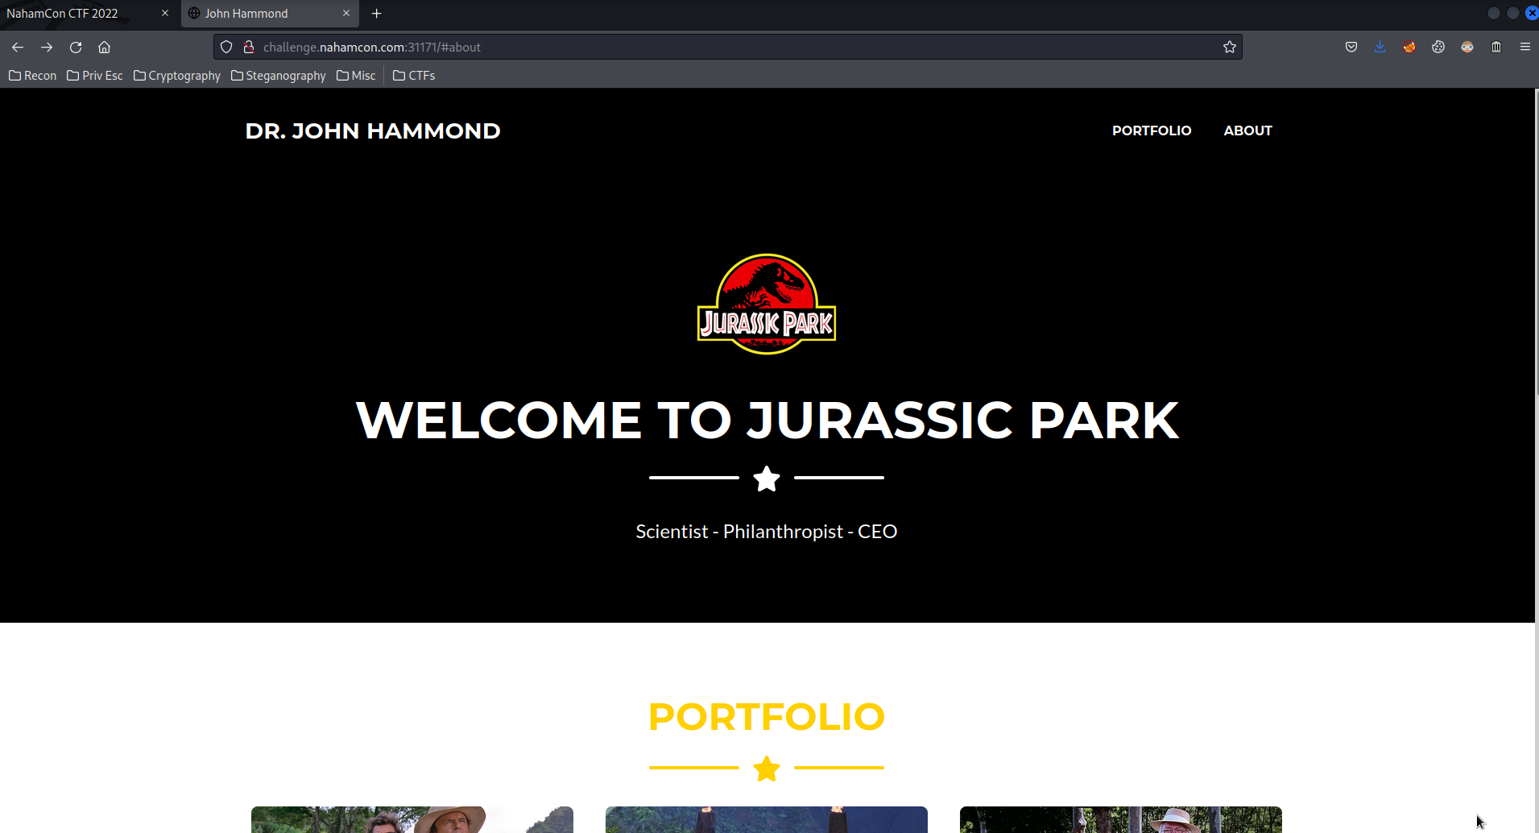
Task: Focus the URL address bar
Action: 729,48
